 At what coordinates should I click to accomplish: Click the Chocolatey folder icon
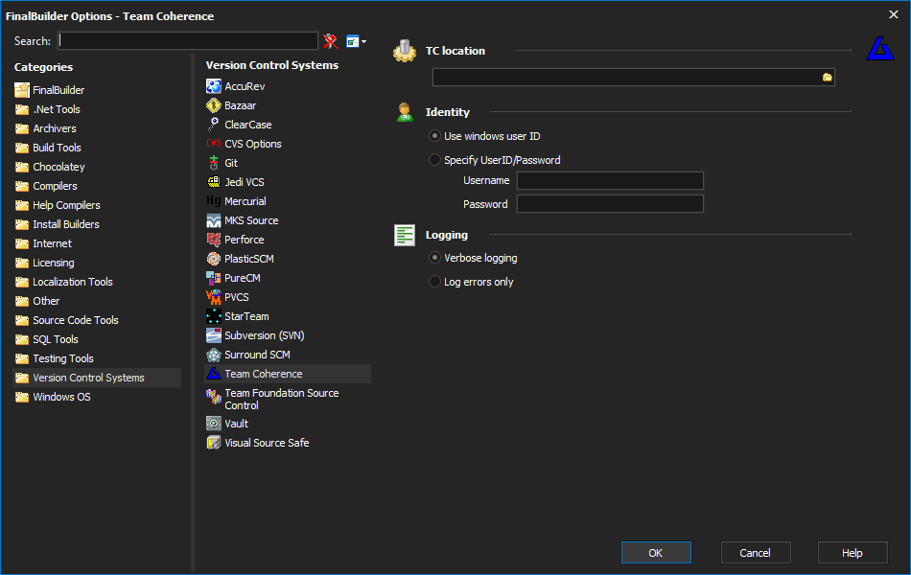click(22, 167)
